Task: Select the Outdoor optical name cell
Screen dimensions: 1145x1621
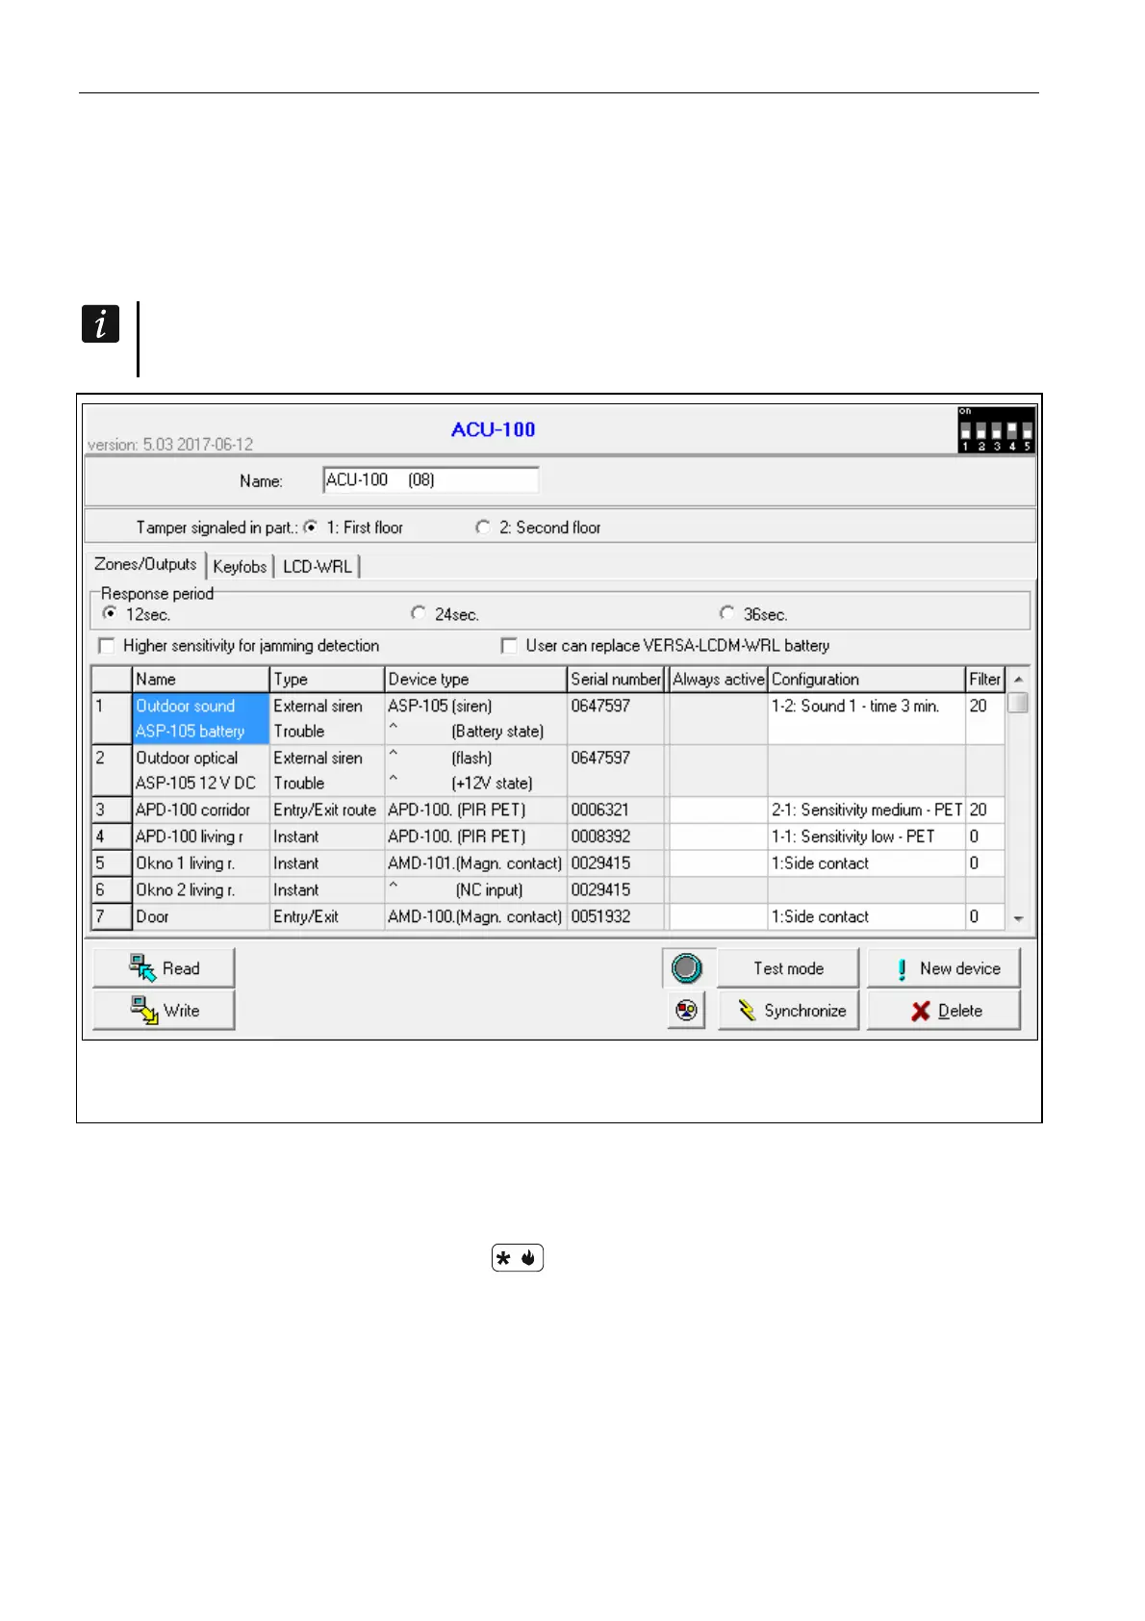Action: point(200,758)
